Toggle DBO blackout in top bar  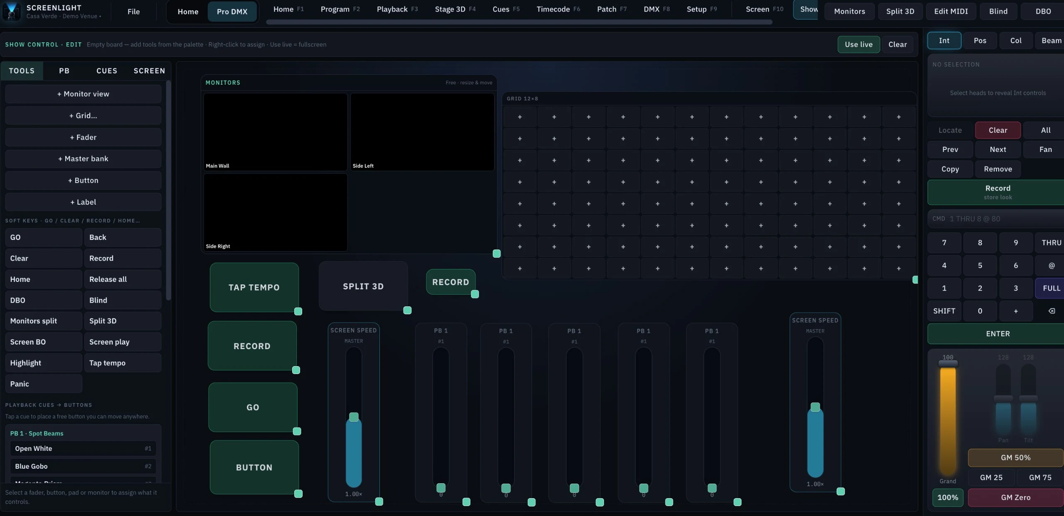click(1043, 11)
